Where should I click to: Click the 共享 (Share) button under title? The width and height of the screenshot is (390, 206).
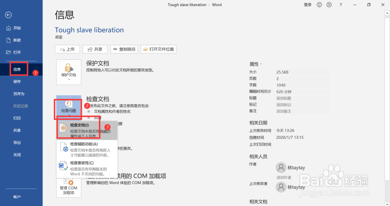[x=95, y=49]
